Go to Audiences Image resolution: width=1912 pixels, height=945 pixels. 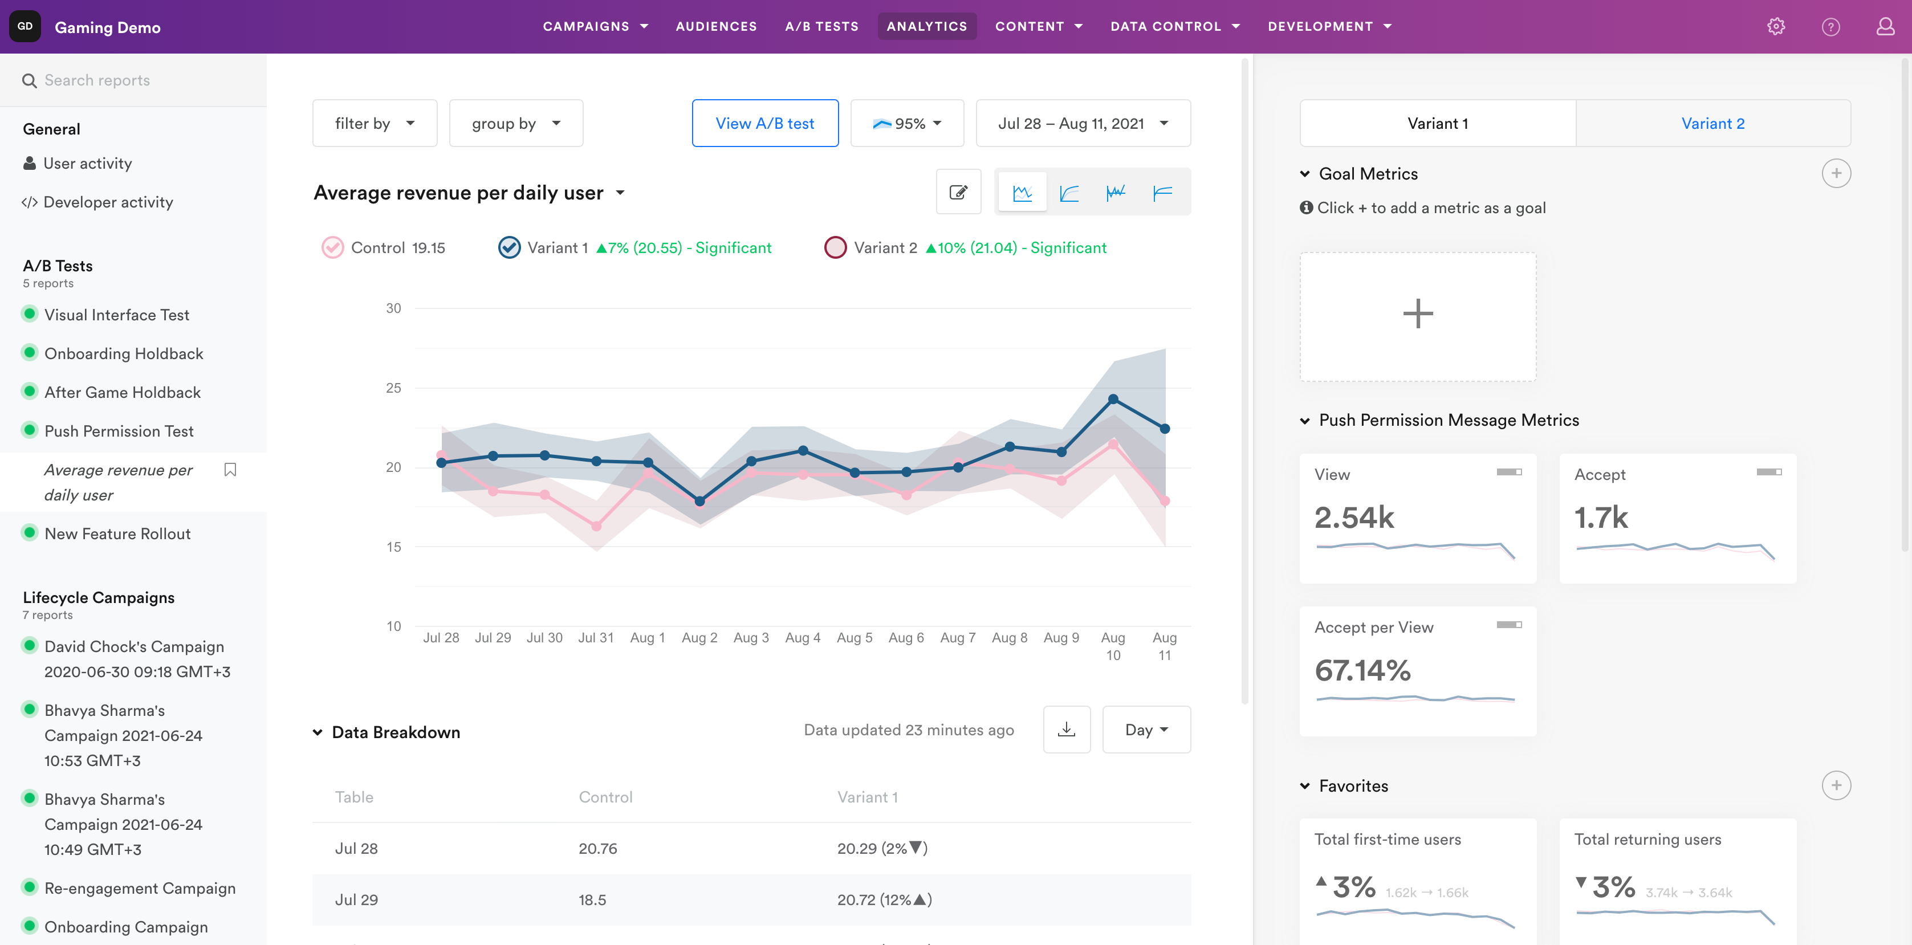(x=716, y=27)
